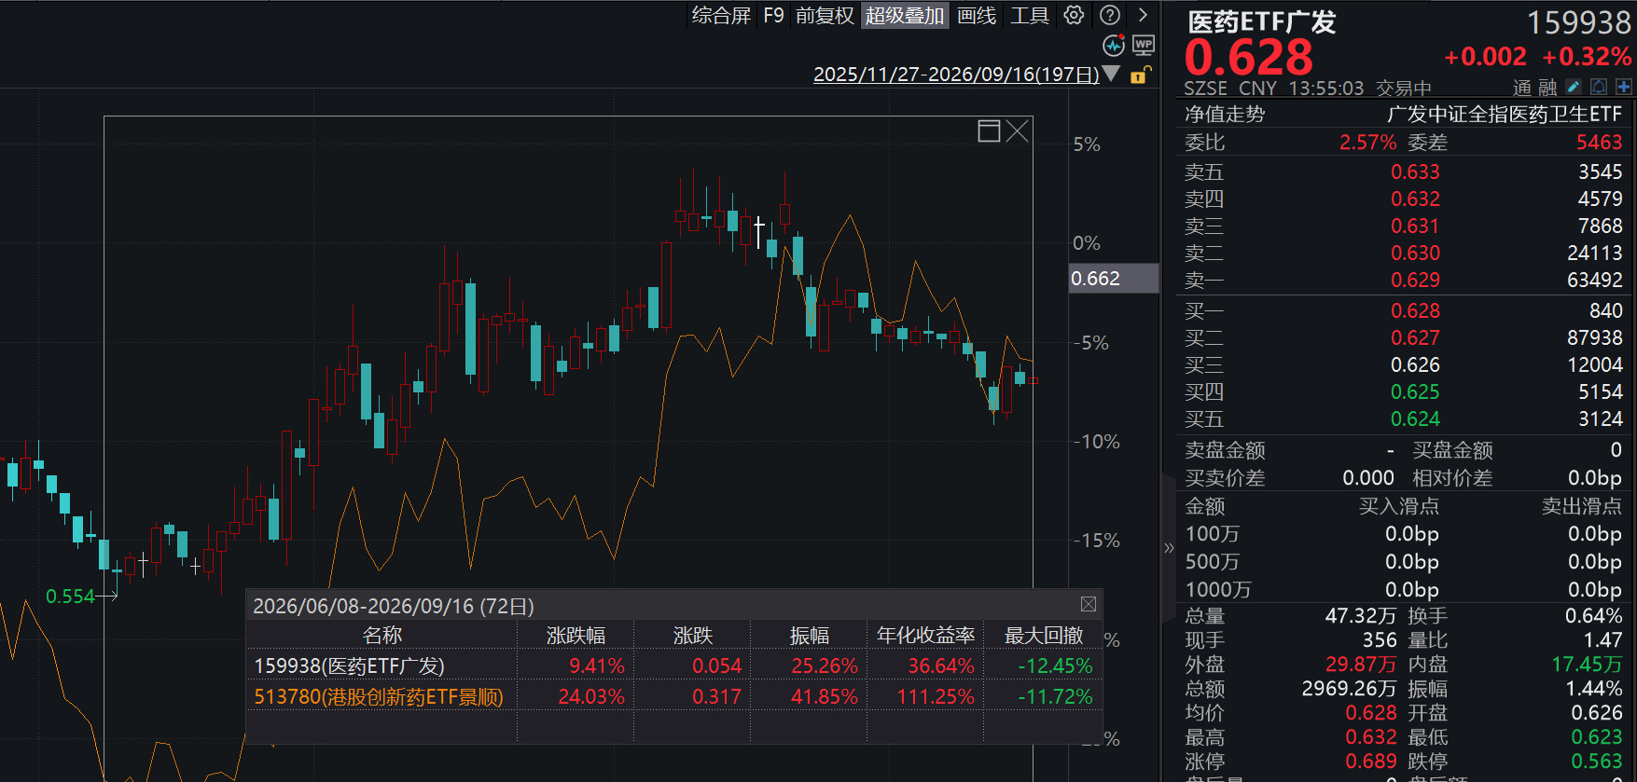Add security to watchlist with plus icon
This screenshot has height=782, width=1637.
pos(1624,87)
